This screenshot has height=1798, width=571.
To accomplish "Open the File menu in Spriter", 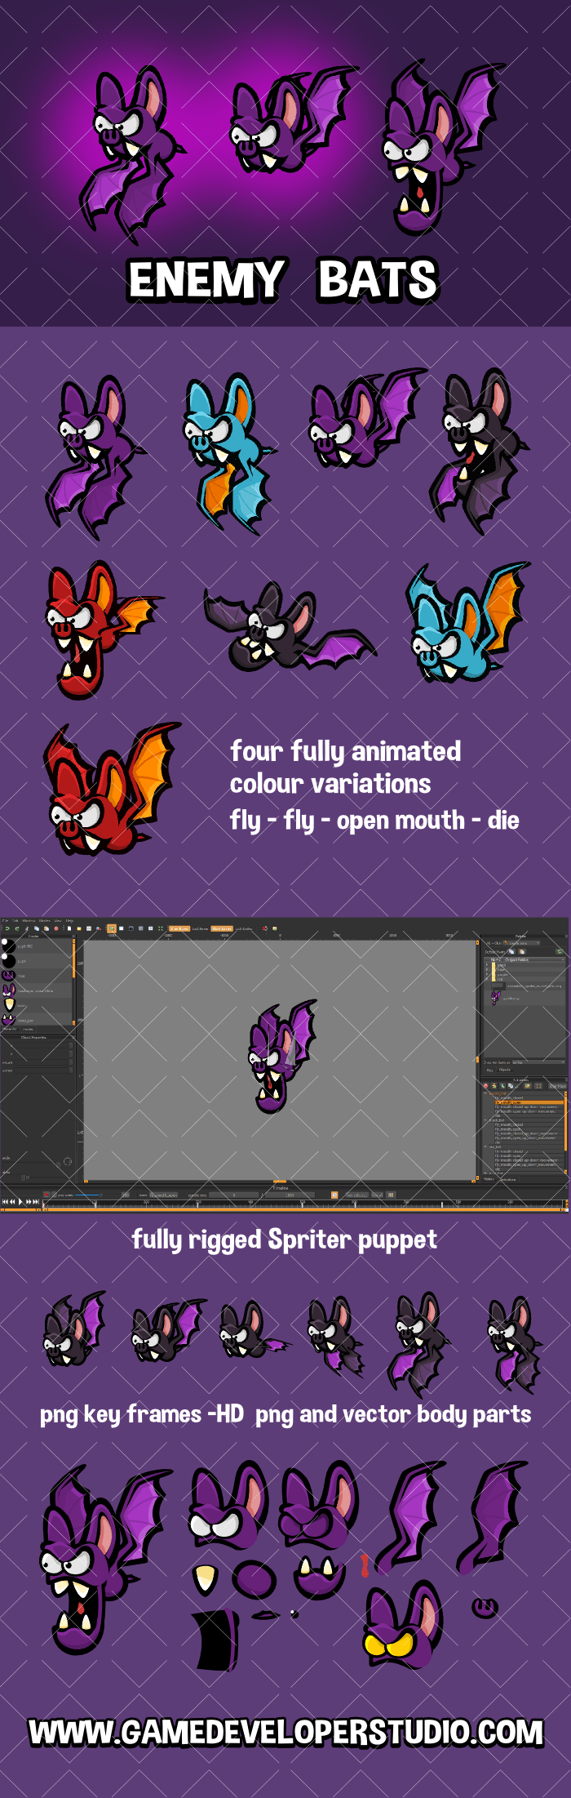I will click(5, 921).
